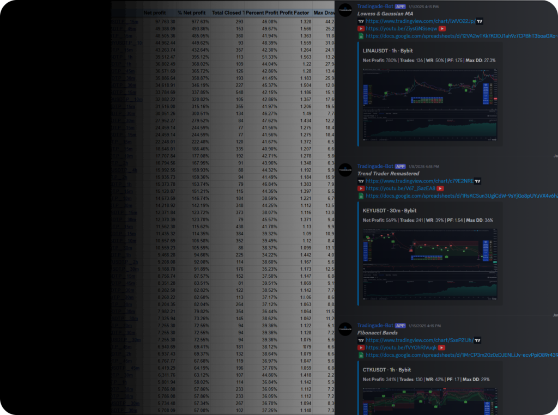Screen dimensions: 558x415
Task: Click TradingView icon after the c79E2NRE chart link
Action: point(477,181)
